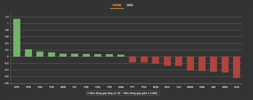
Task: Toggle the green 'Mức đóng góp tăng' legend entry
Action: pyautogui.click(x=104, y=93)
